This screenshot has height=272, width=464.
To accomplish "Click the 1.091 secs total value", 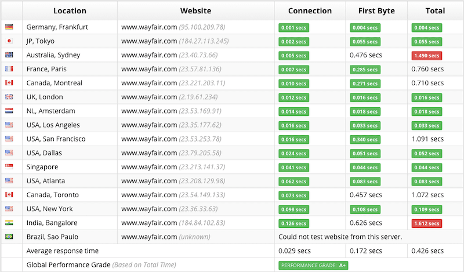I will 427,139.
